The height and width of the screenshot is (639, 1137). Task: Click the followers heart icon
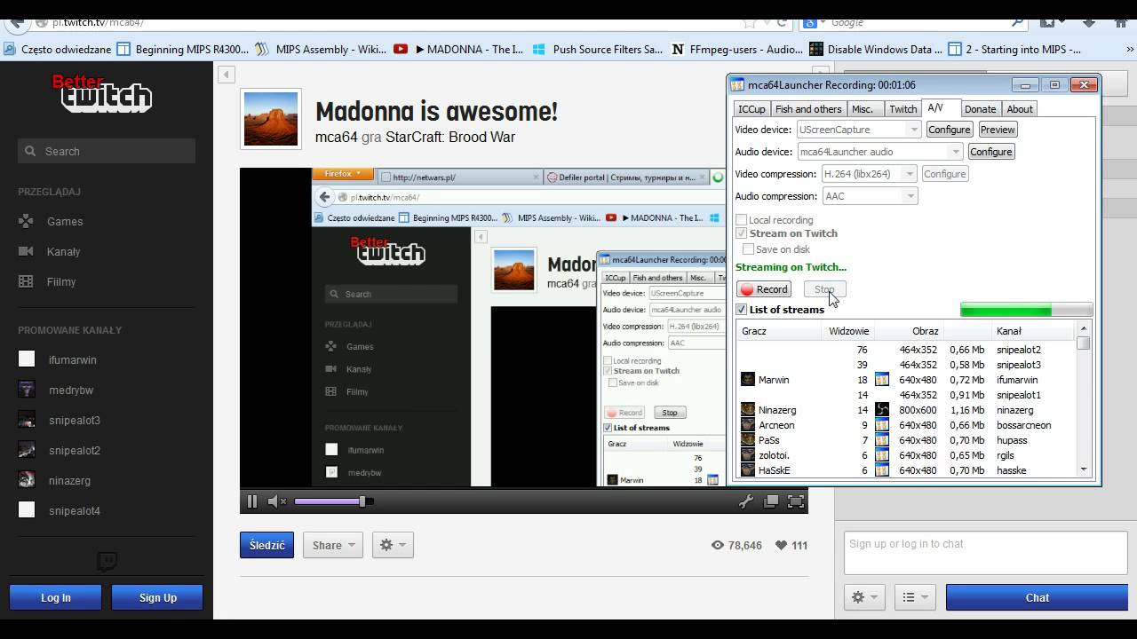click(781, 545)
